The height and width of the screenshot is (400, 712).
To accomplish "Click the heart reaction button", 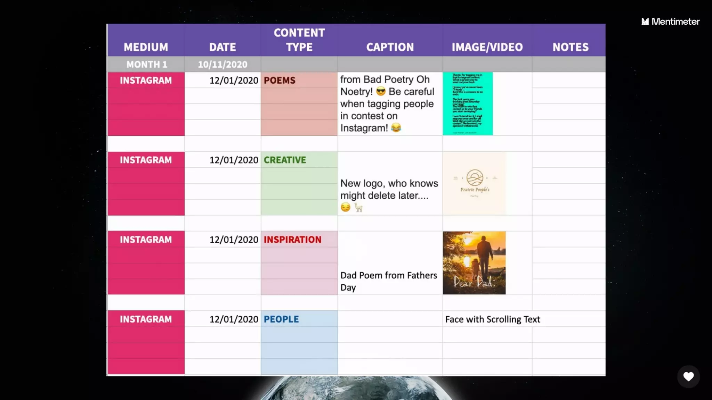I will (x=688, y=376).
